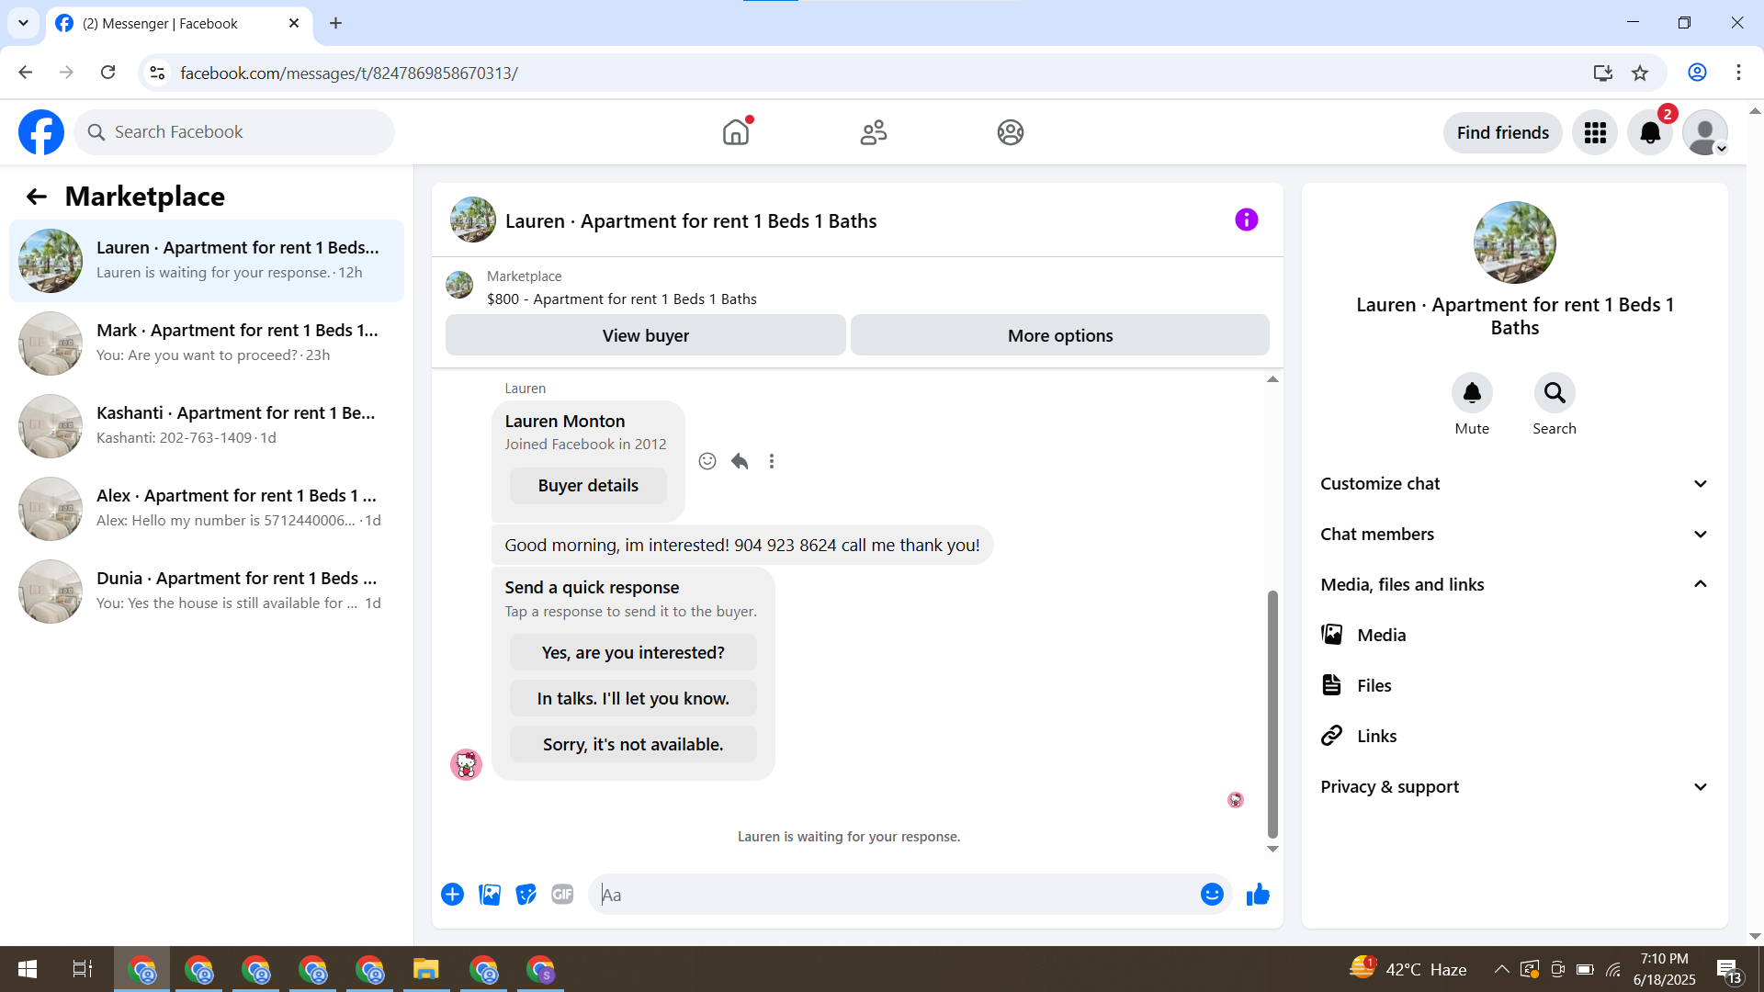Open the Facebook apps menu grid
The height and width of the screenshot is (992, 1764).
(1595, 132)
